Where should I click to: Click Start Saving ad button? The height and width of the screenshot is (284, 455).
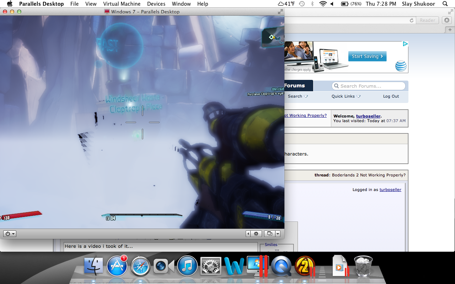pyautogui.click(x=367, y=56)
